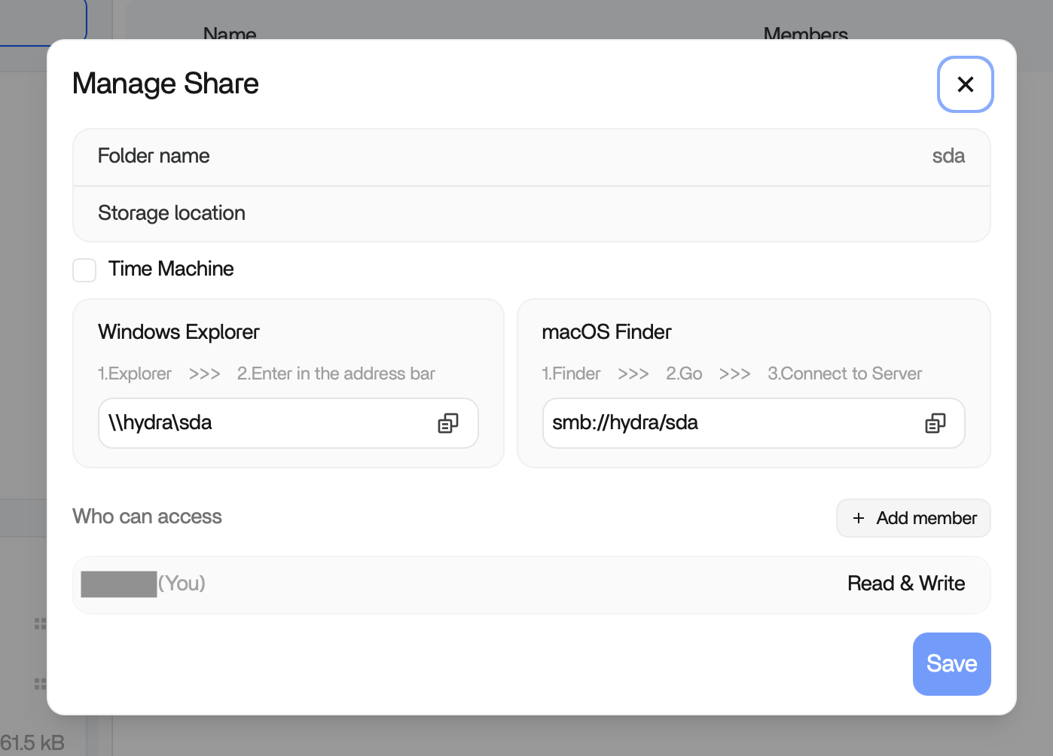The image size is (1053, 756).
Task: Copy the Windows Explorer path \\hydra\sda
Action: [x=447, y=423]
